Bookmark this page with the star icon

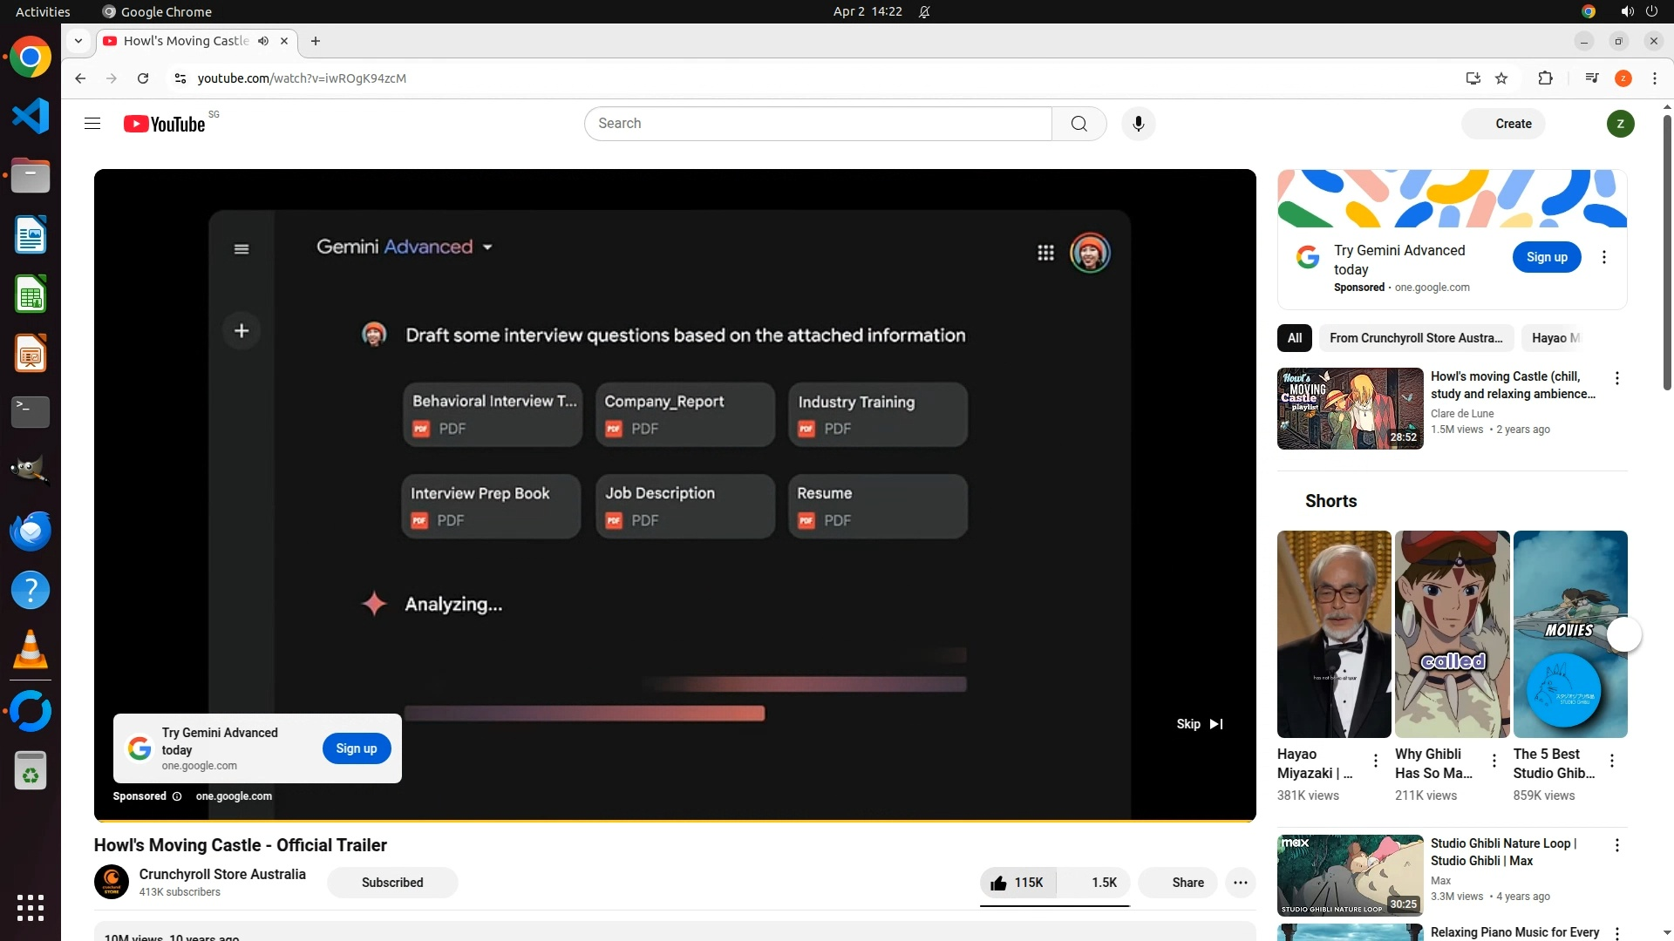1501,78
